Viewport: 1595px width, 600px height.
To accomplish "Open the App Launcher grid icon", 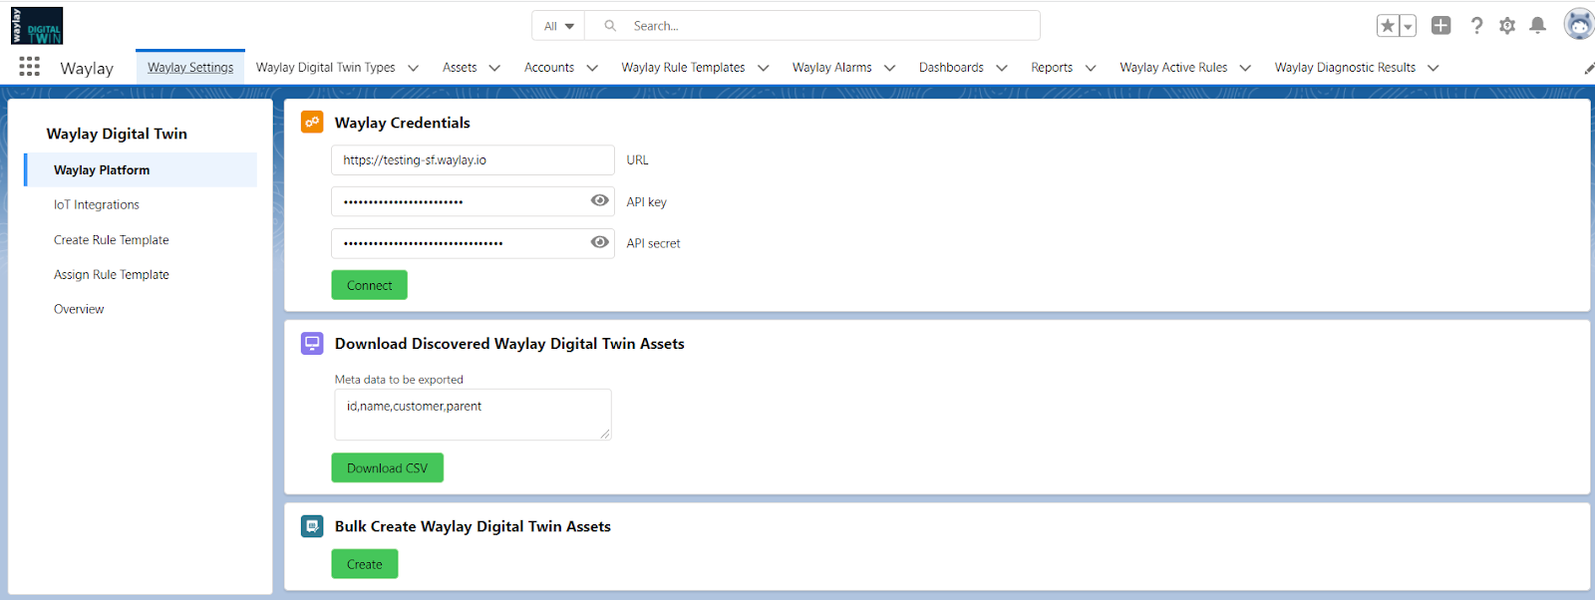I will coord(29,67).
